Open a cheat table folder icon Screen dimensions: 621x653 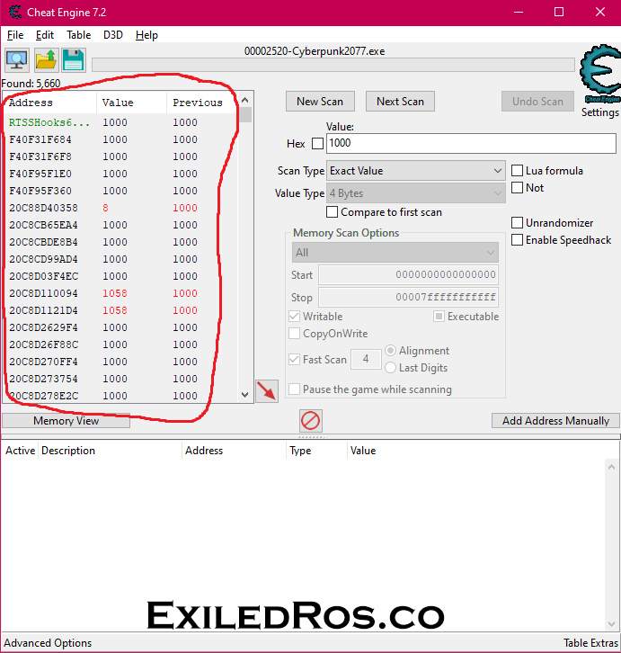[45, 60]
